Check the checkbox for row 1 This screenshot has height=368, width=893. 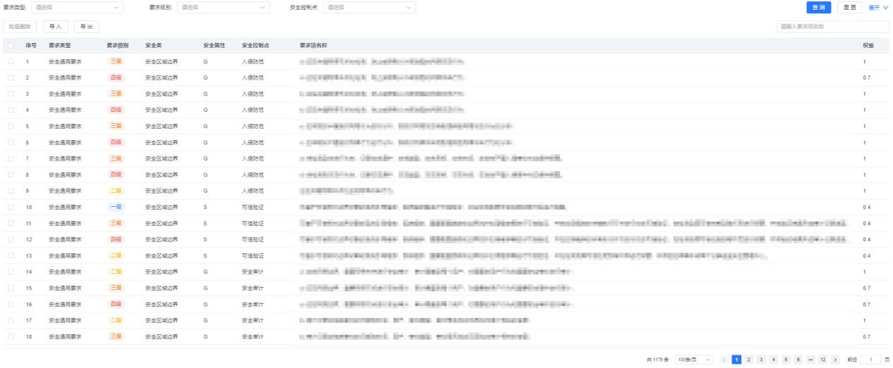click(12, 62)
